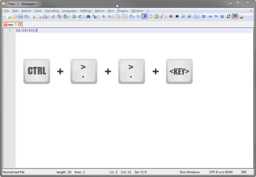Create a new file with New icon
Image resolution: width=256 pixels, height=177 pixels.
tap(8, 17)
